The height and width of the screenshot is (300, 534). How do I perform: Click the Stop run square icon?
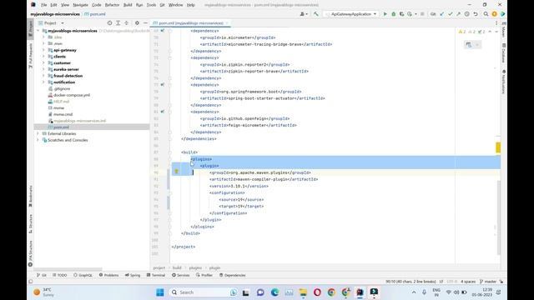coord(422,14)
